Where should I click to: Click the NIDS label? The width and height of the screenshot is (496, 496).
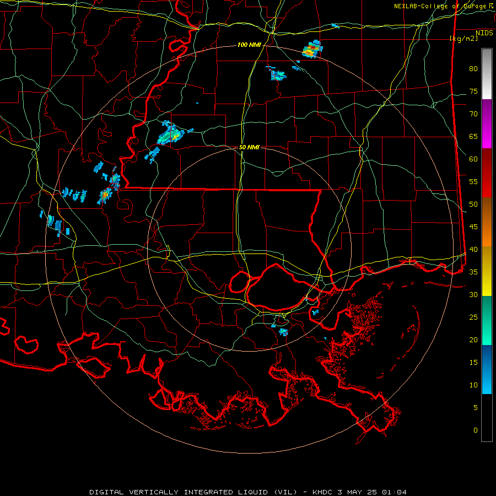[484, 33]
